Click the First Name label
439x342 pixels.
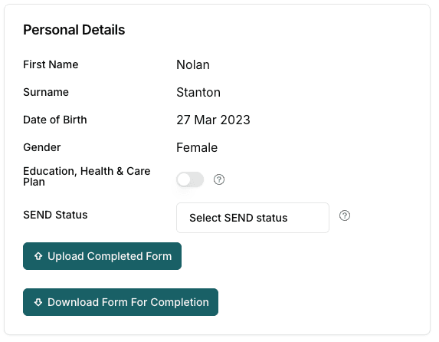[x=51, y=64]
